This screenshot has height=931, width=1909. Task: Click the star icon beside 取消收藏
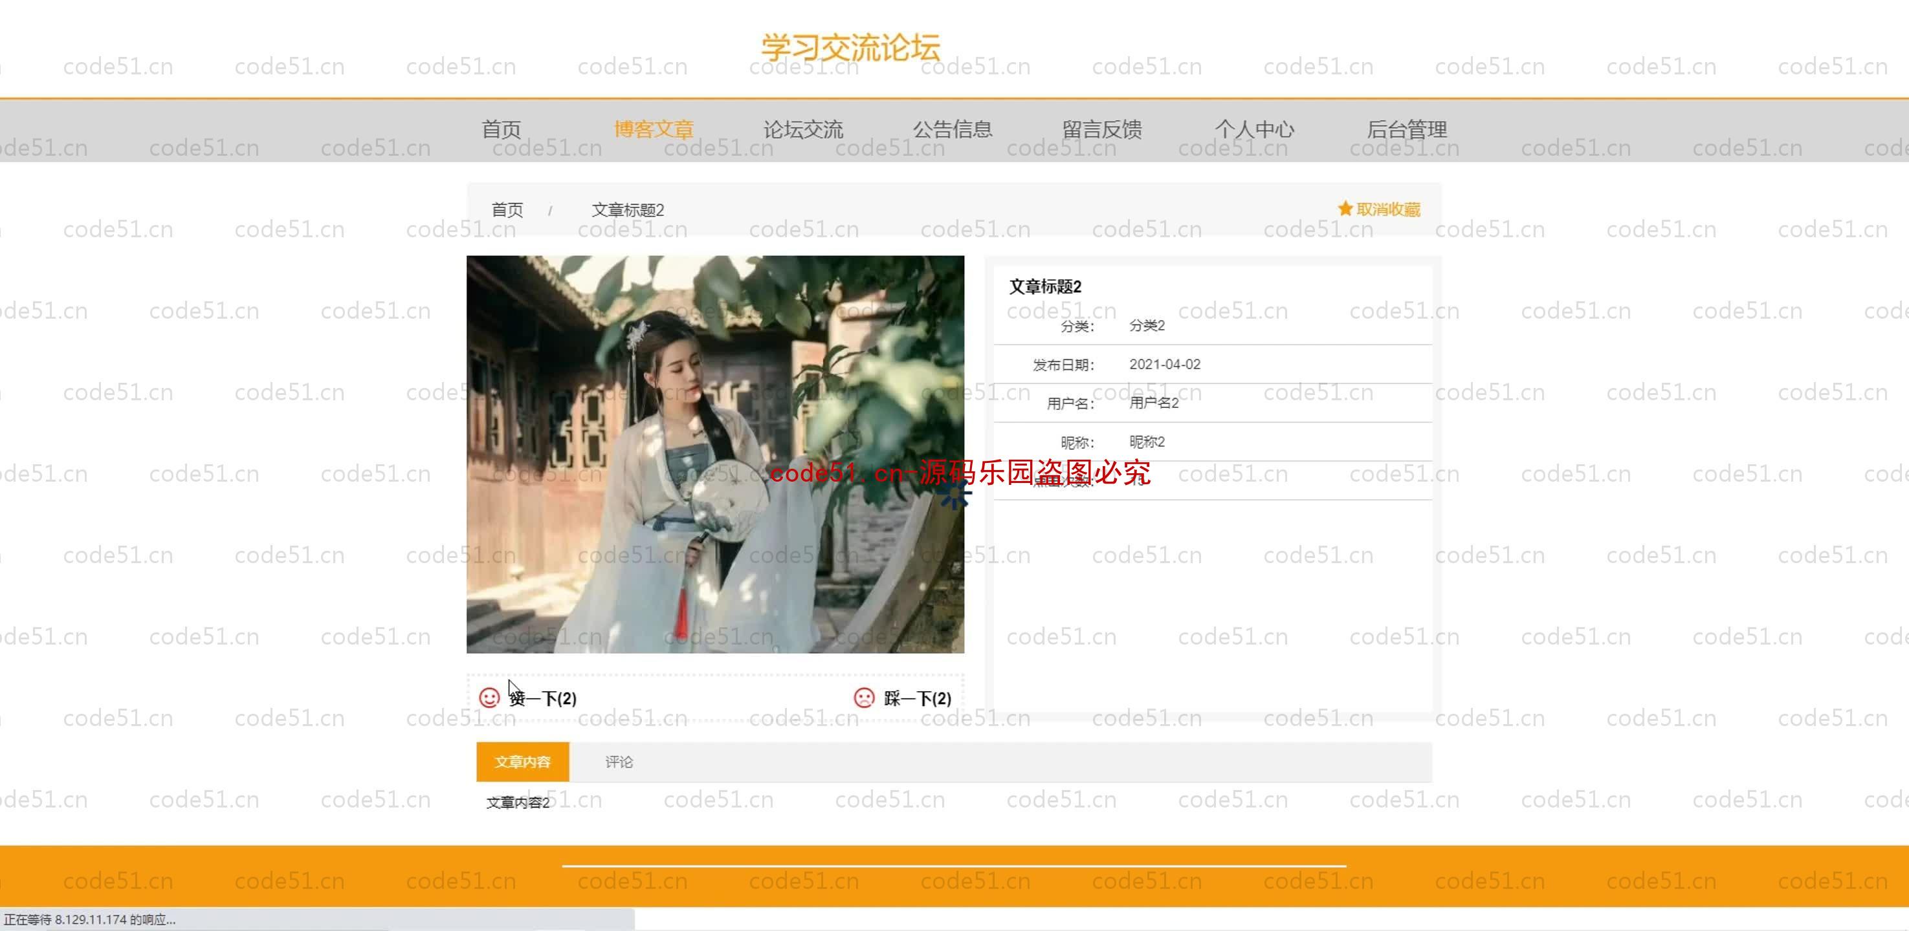[x=1345, y=209]
